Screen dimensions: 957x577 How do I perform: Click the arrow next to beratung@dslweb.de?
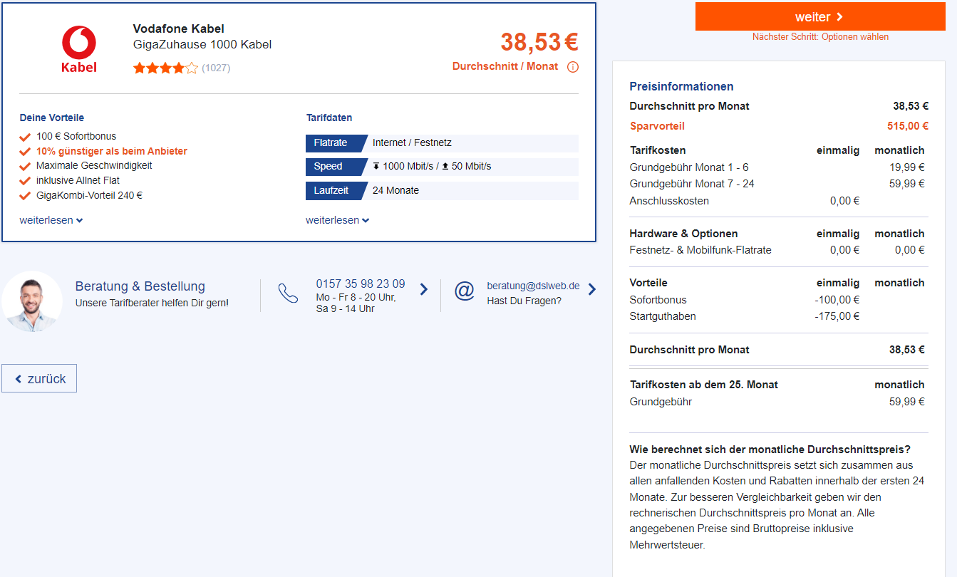[592, 289]
